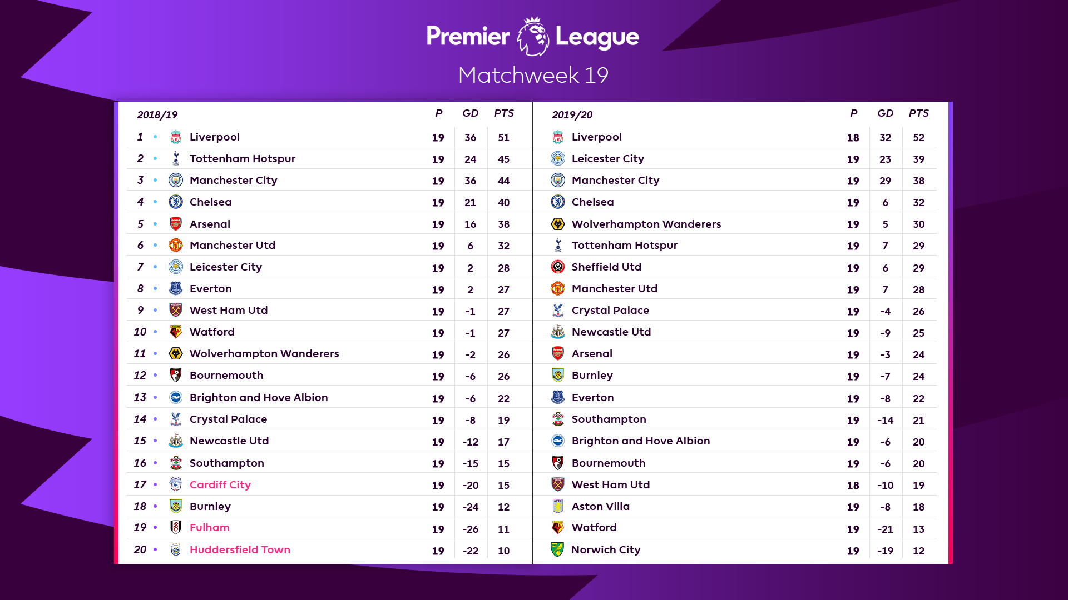Click Sheffield Utd club badge
Image resolution: width=1068 pixels, height=600 pixels.
[x=558, y=267]
